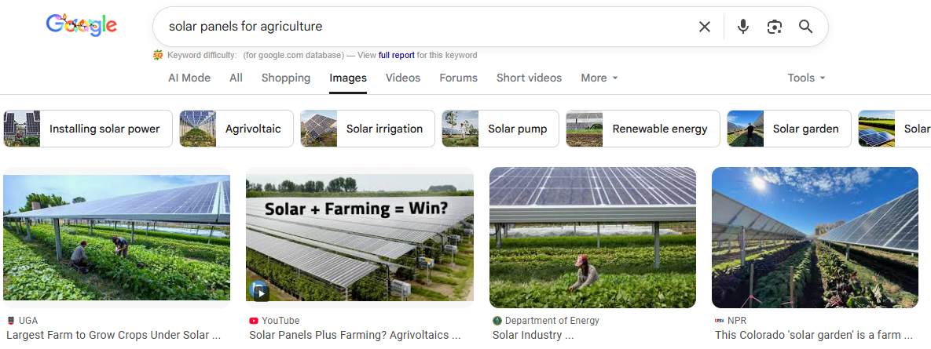Select the Solar irrigation suggestion chip
This screenshot has width=931, height=349.
coord(368,129)
